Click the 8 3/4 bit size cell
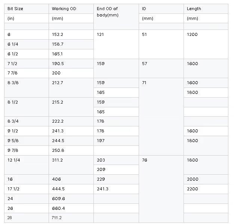The image size is (234, 224). coord(27,122)
